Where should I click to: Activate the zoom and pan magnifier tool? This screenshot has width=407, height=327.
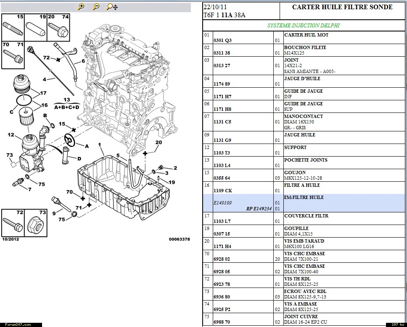112,6
